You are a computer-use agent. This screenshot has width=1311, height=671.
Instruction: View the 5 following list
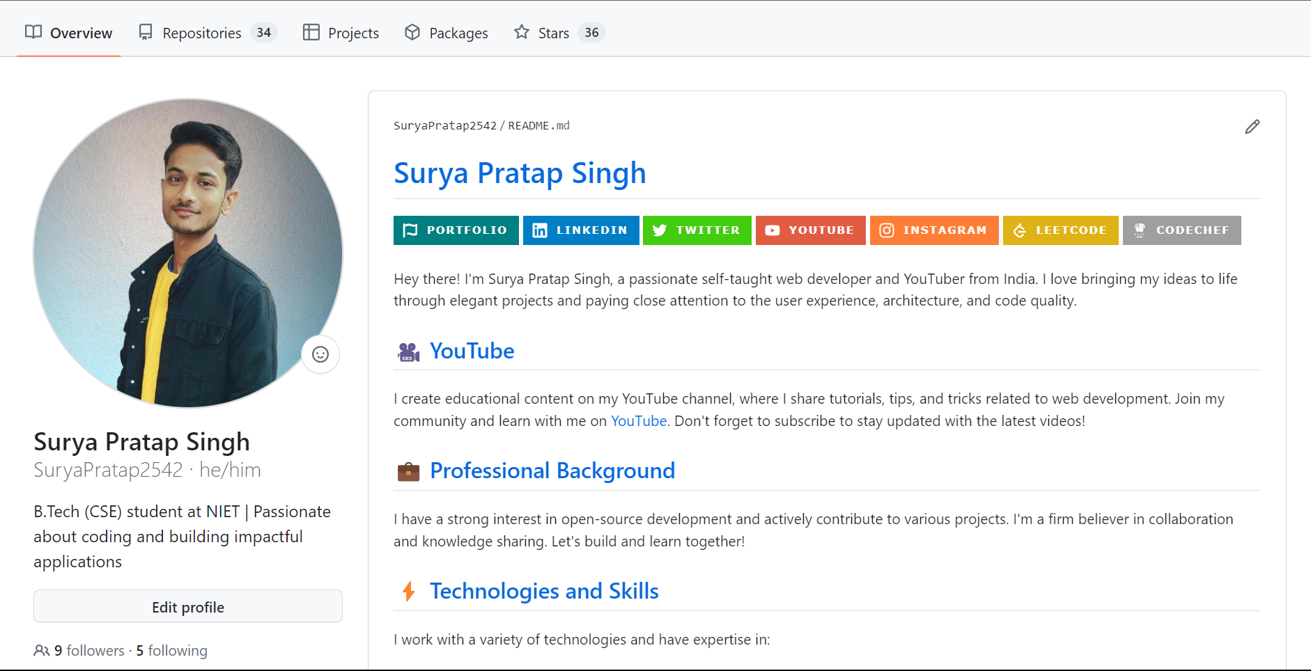[x=172, y=650]
